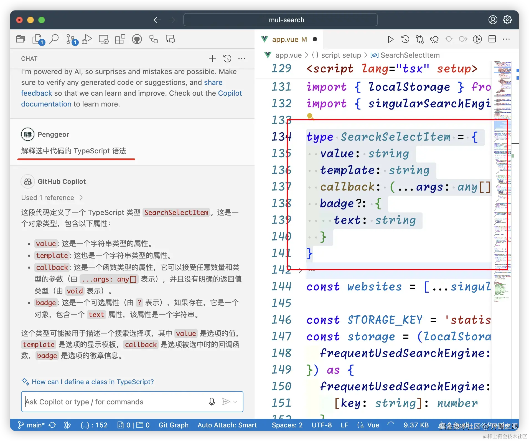The image size is (529, 441).
Task: Synchronize changes in the status bar
Action: click(52, 425)
